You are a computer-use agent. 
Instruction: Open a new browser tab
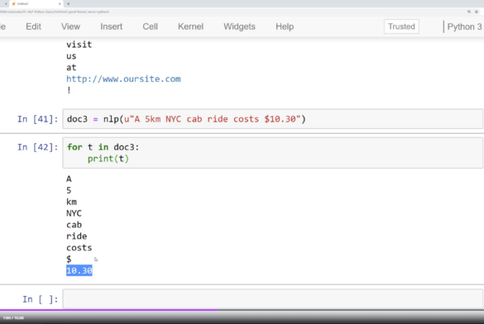(68, 3)
